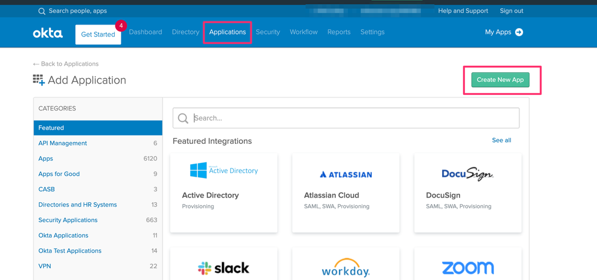Click the Workday logo
The width and height of the screenshot is (597, 280).
pyautogui.click(x=346, y=267)
